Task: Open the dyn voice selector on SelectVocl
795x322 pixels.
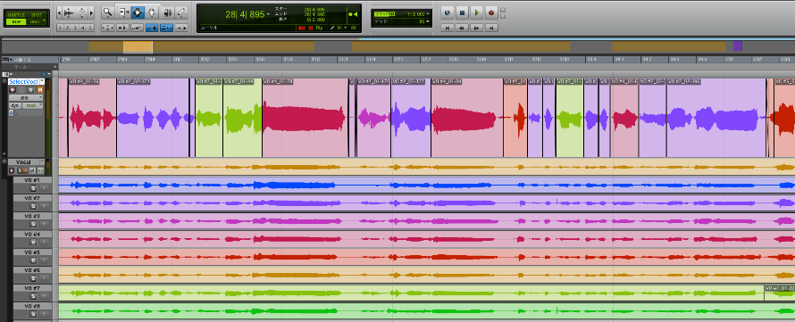Action: tap(15, 105)
